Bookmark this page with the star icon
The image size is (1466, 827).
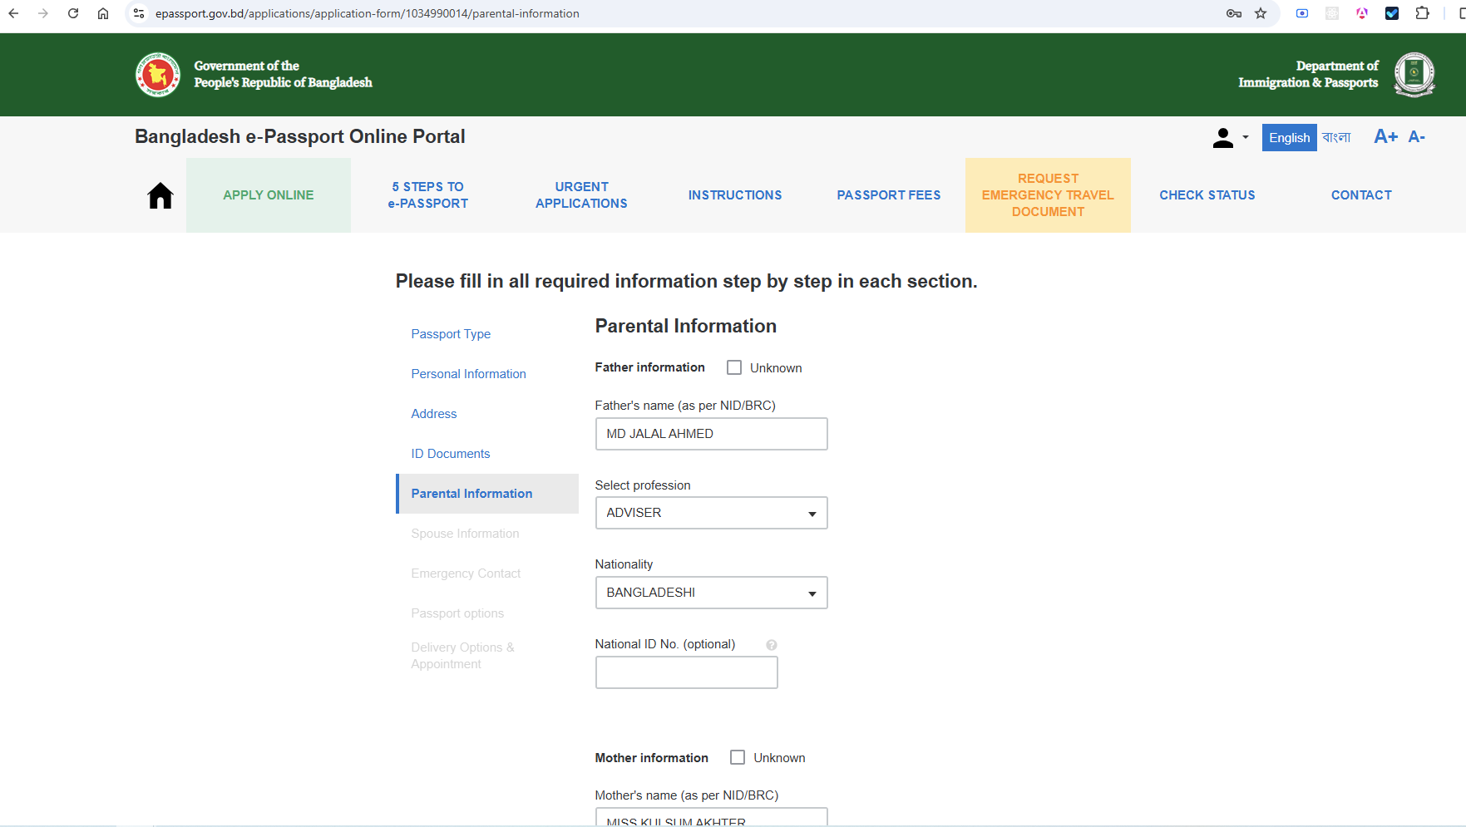tap(1261, 13)
